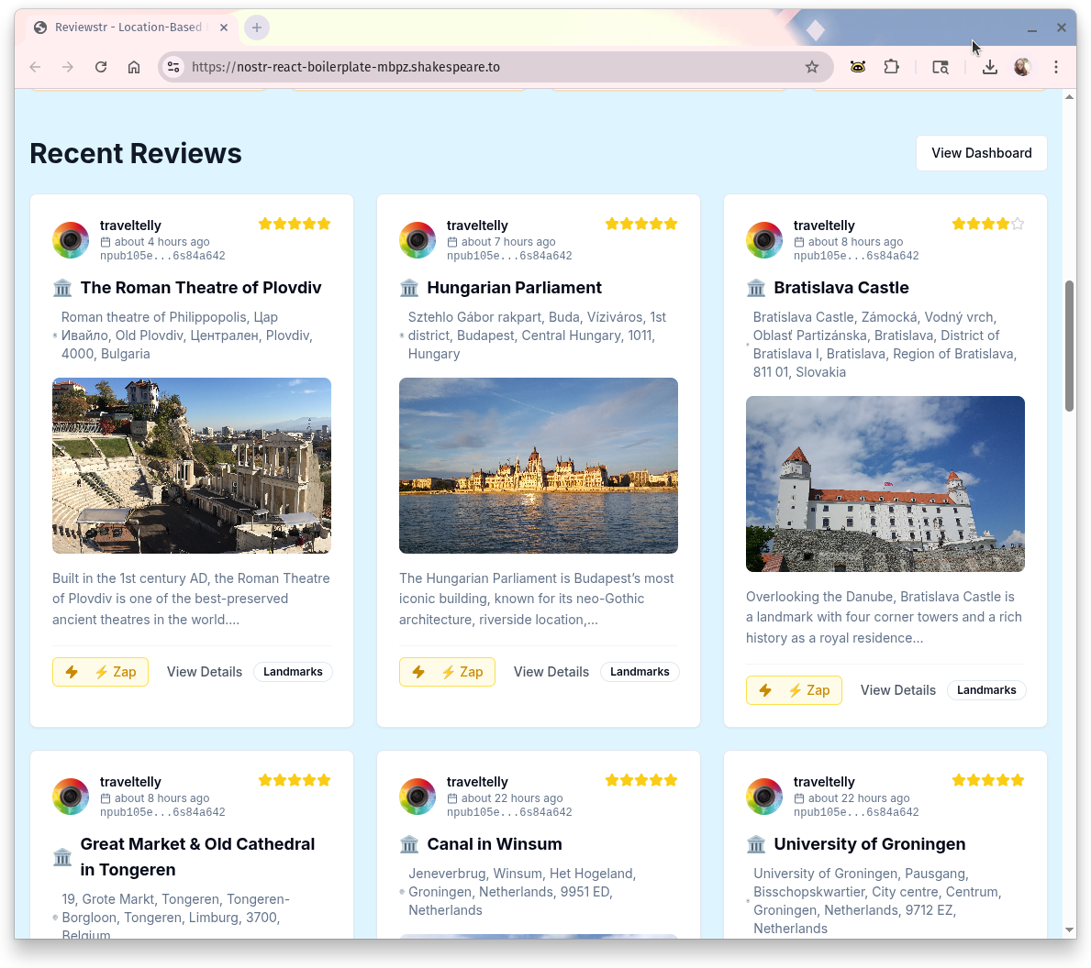Go to the browser home page icon
1091x968 pixels.
134,67
